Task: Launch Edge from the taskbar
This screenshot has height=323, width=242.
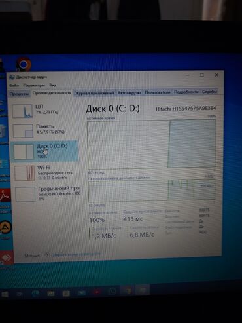Action: (35, 294)
